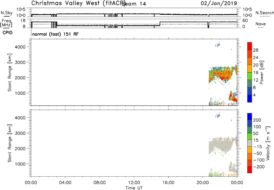Click '2000' on the velocity panel axis
This screenshot has height=190, width=274.
(20, 149)
